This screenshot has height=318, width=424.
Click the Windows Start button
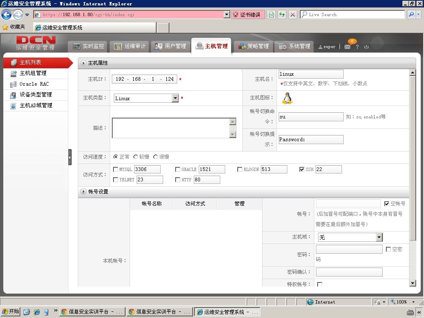coord(10,311)
